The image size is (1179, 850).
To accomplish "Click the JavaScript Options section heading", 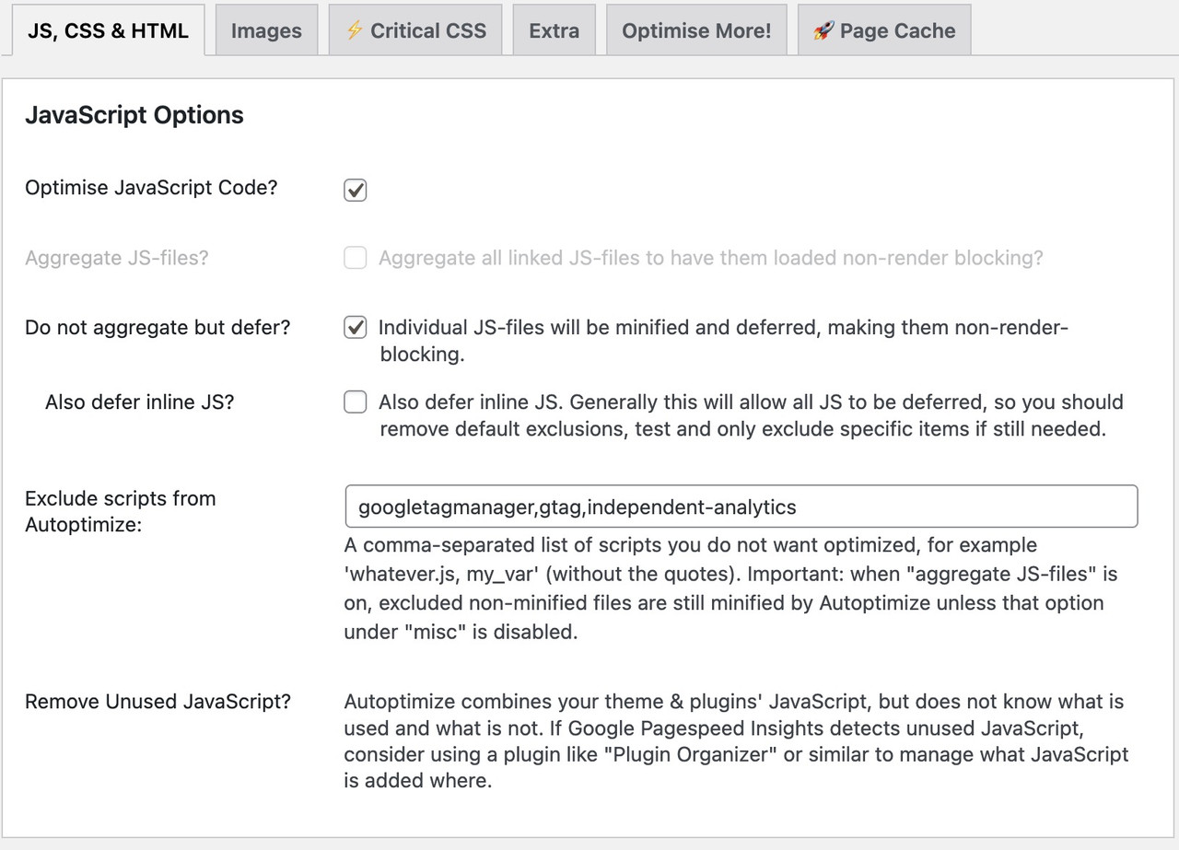I will (134, 115).
